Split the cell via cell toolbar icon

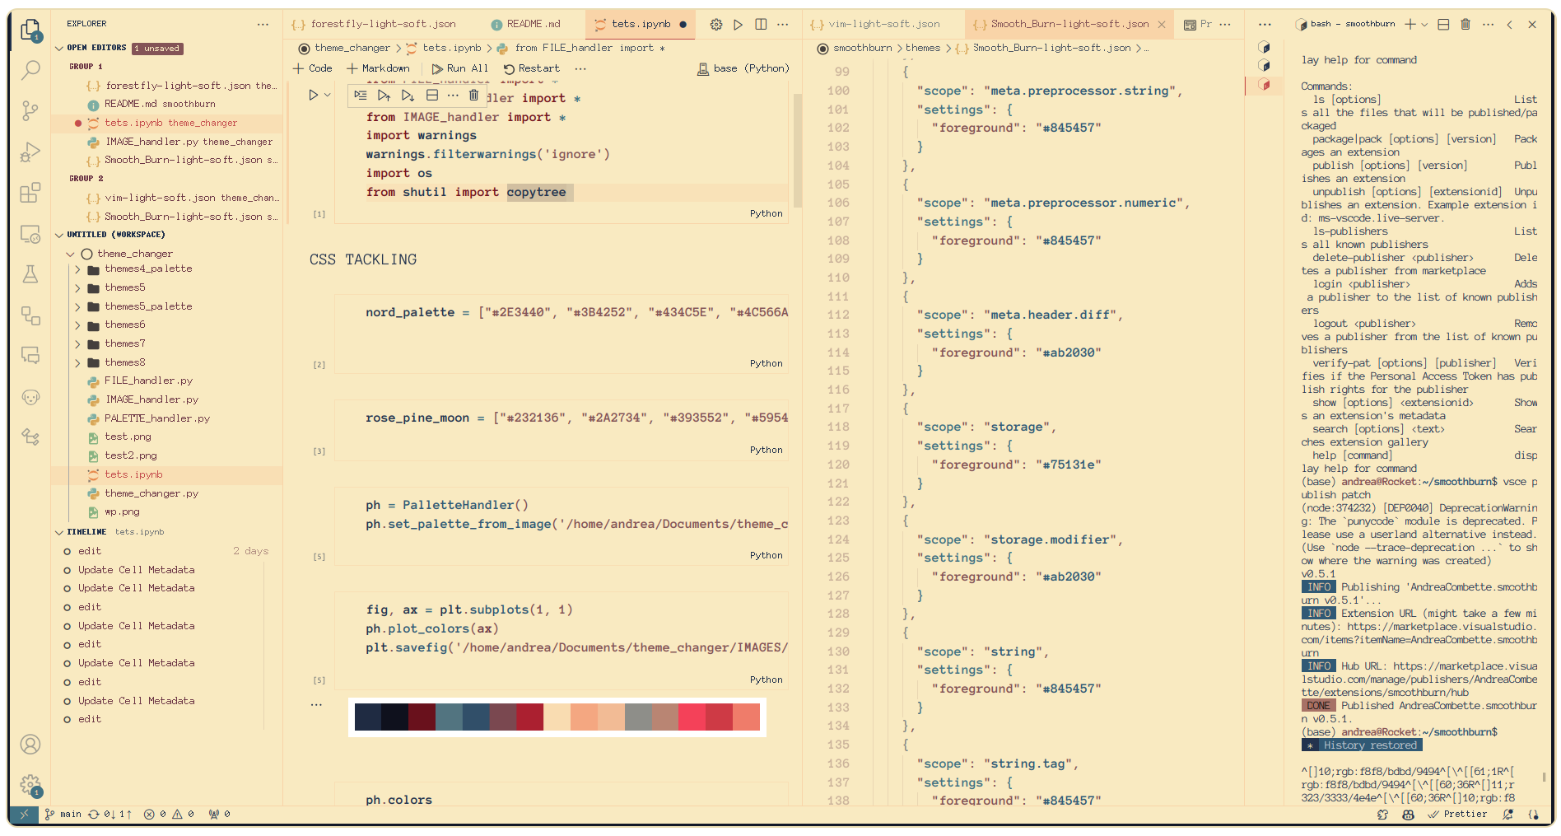click(432, 96)
